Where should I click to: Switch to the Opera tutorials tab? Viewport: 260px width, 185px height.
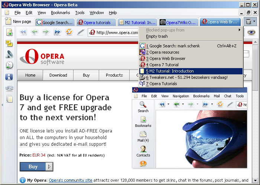coord(96,22)
